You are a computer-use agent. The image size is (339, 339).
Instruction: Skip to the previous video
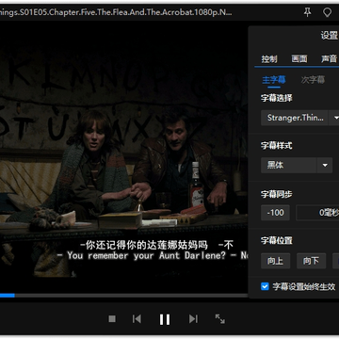[137, 319]
